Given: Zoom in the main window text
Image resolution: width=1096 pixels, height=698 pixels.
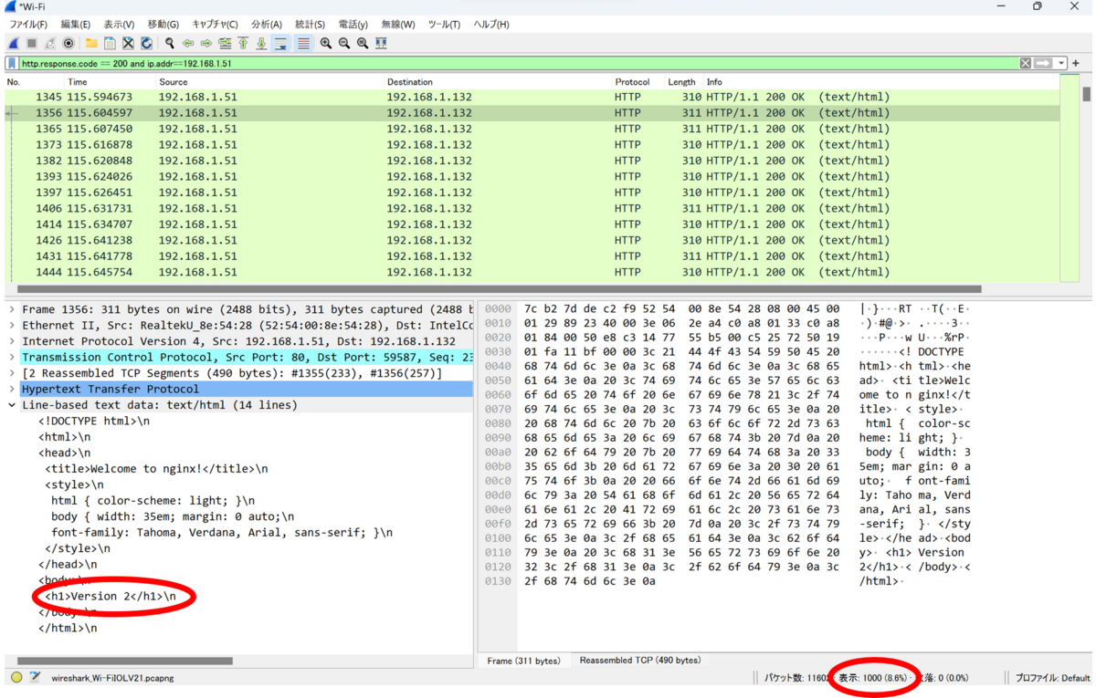Looking at the screenshot, I should click(325, 43).
